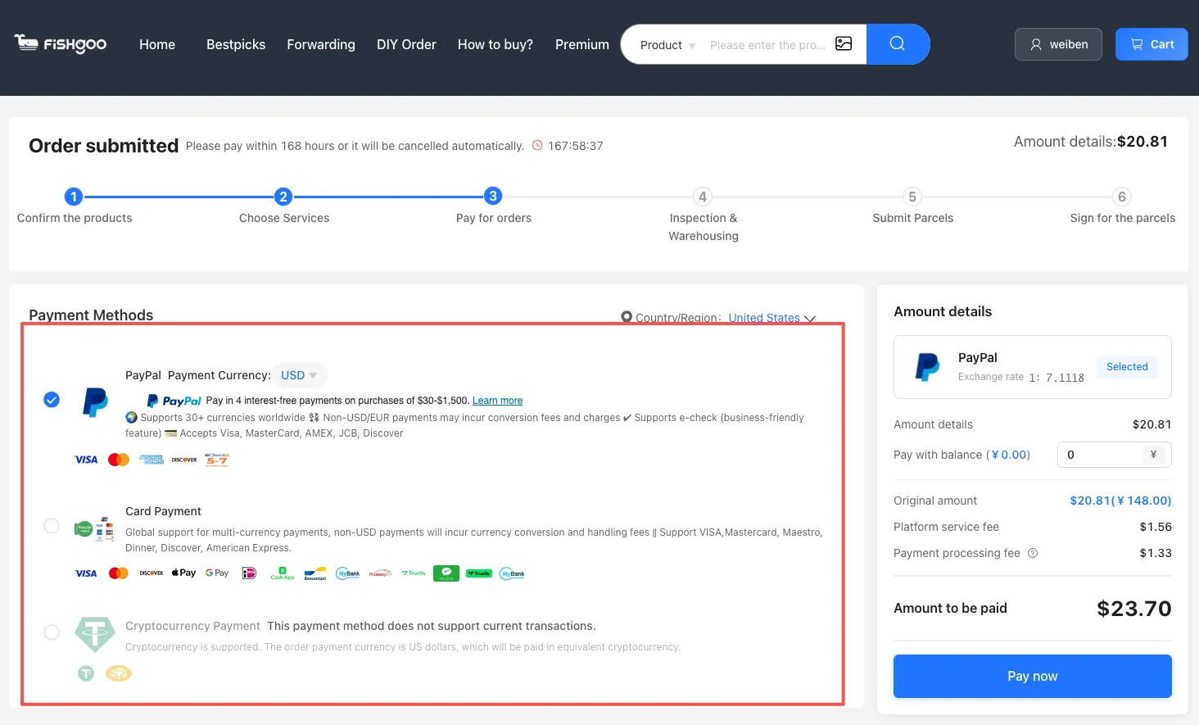Click the large PayPal logo in Payment Methods
This screenshot has width=1199, height=725.
click(x=96, y=402)
